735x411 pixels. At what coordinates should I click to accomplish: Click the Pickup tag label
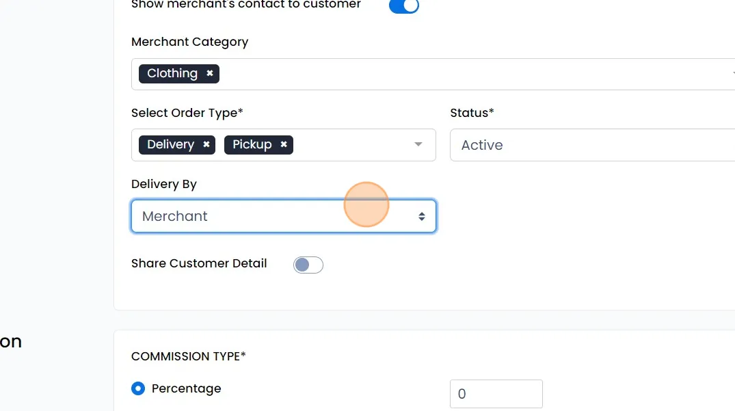[x=252, y=145]
